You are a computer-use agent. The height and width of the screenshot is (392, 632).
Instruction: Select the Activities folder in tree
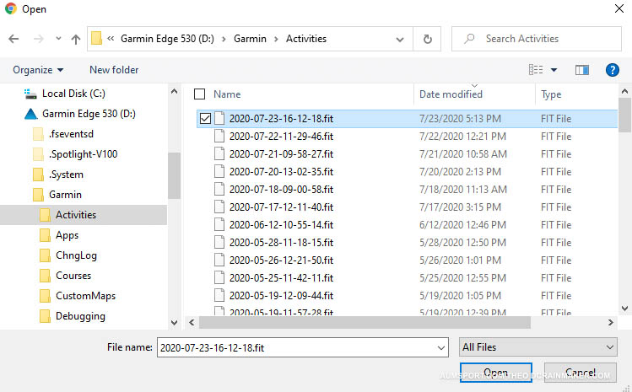click(x=76, y=215)
